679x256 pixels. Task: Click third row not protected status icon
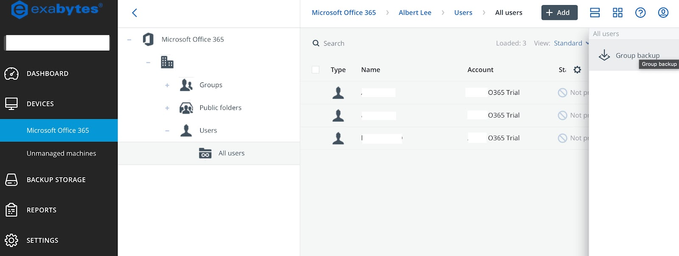[x=563, y=138]
